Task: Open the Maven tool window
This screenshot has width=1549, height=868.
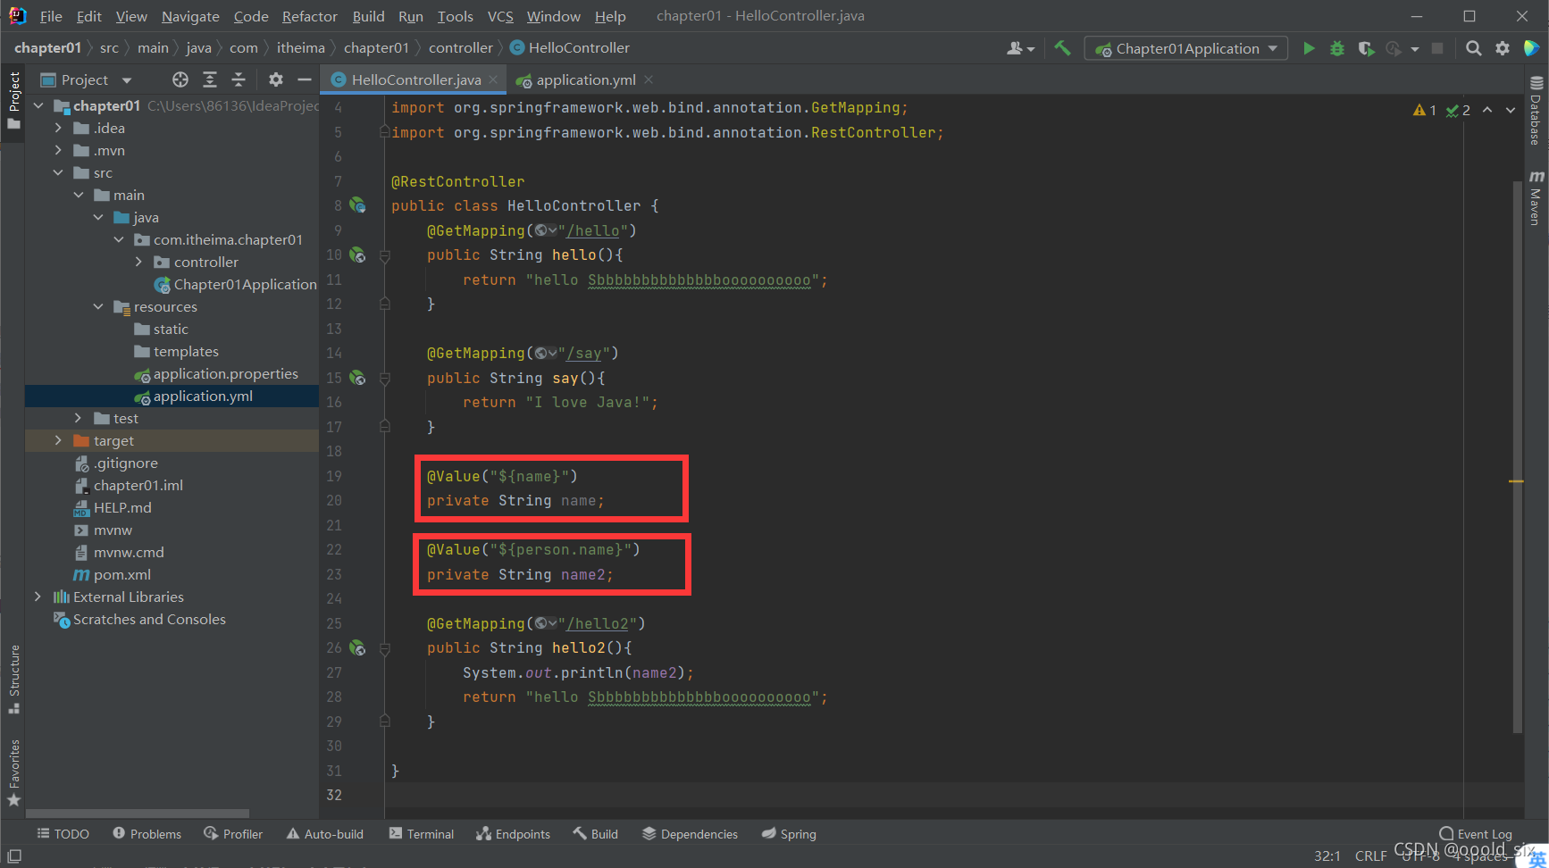Action: [1536, 198]
